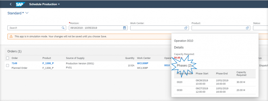Tick the checkbox for order 7149
Screen dimensions: 268x101
[8, 66]
